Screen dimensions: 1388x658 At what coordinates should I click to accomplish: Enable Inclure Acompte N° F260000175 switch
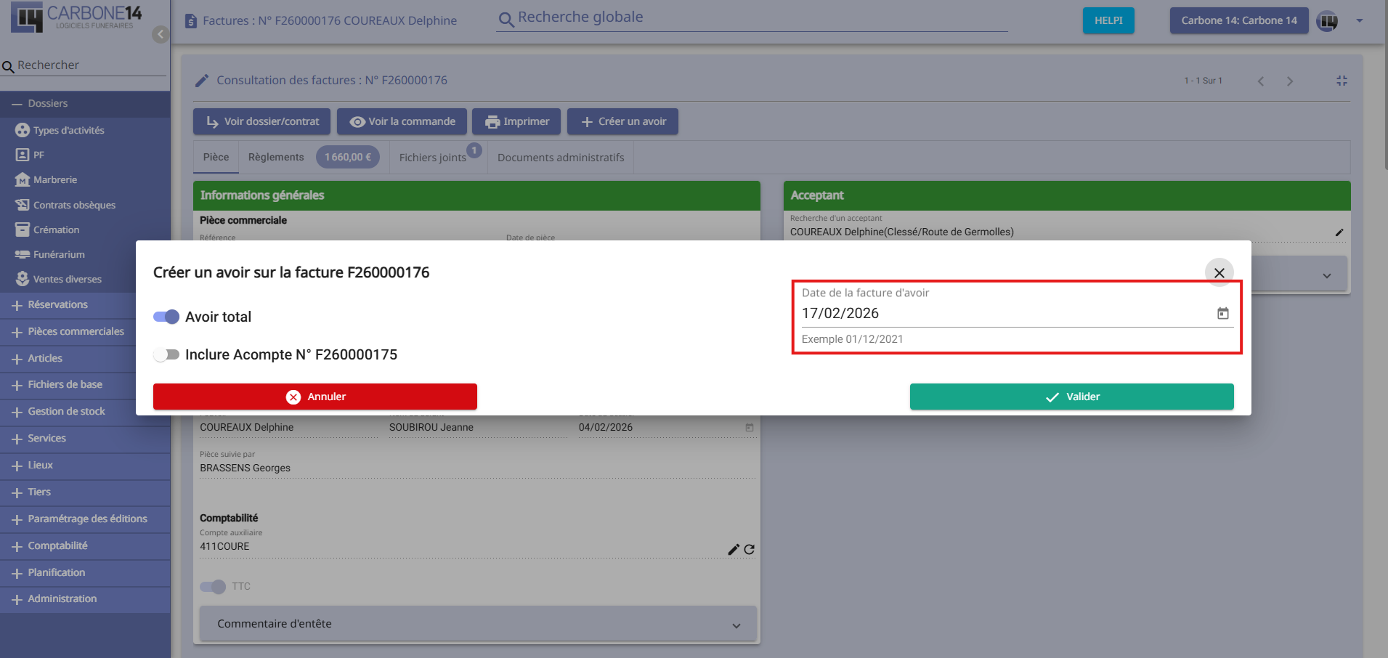(x=166, y=354)
